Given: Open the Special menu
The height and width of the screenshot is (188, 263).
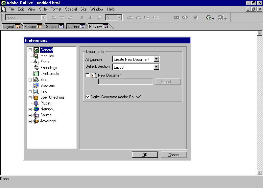Looking at the screenshot, I should (71, 9).
